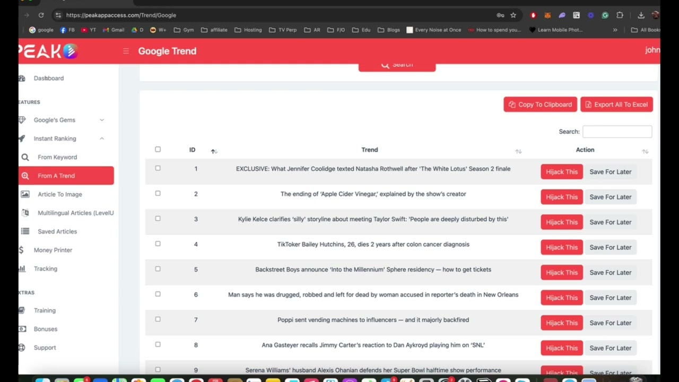The image size is (679, 382).
Task: Click the Backstreet Boys trend title text
Action: click(x=373, y=270)
